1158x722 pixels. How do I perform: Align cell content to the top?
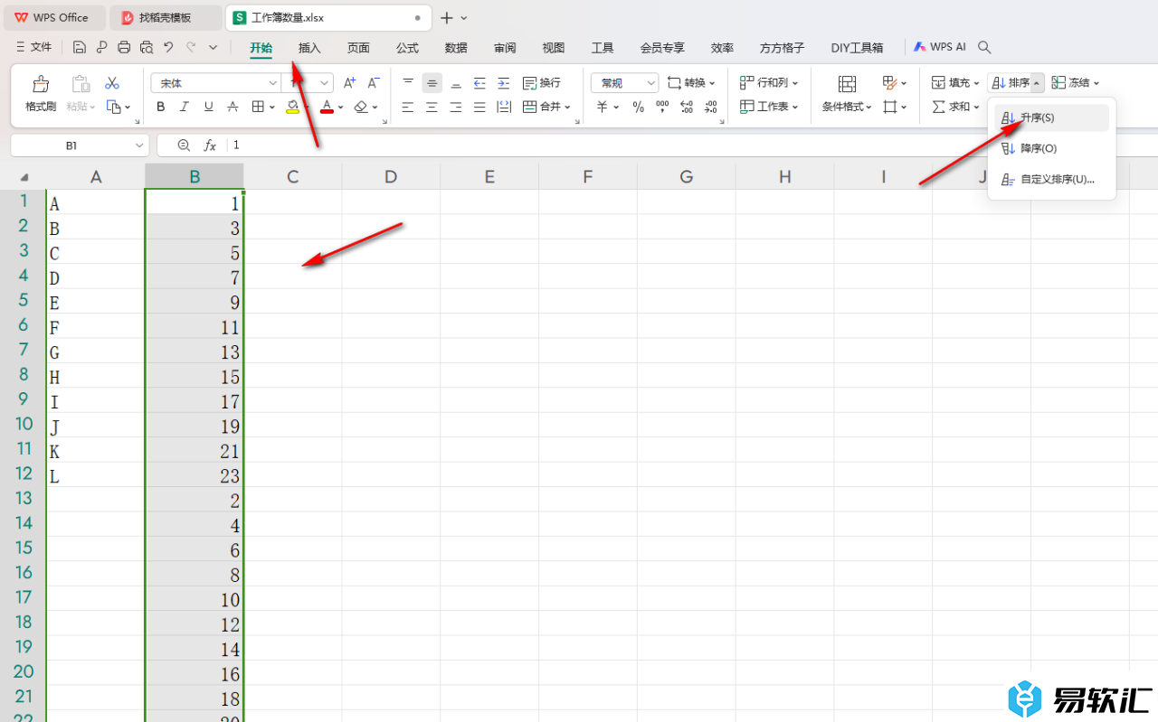(x=408, y=83)
